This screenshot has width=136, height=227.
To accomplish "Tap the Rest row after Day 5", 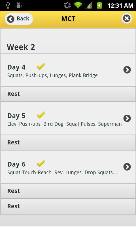I will 68,143.
